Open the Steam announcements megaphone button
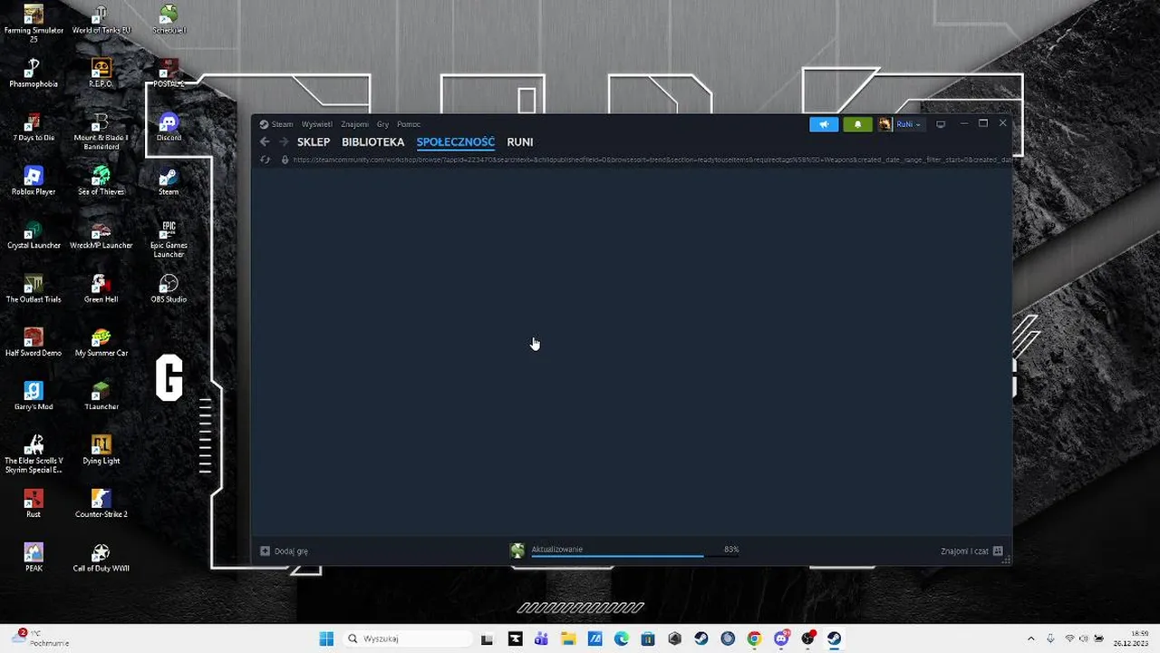1160x653 pixels. [824, 124]
